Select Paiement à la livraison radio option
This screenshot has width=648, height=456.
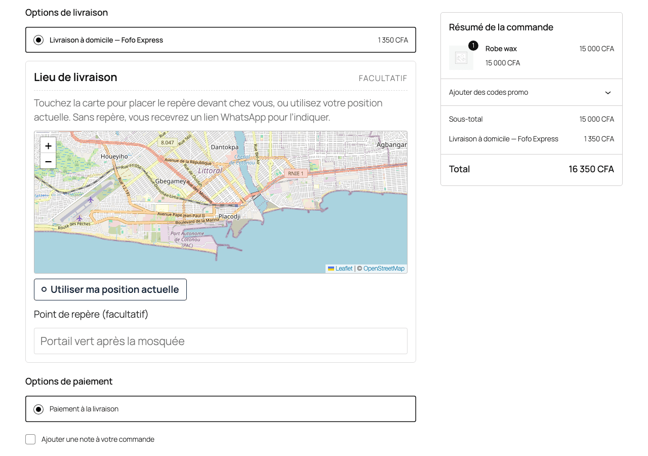click(x=38, y=409)
